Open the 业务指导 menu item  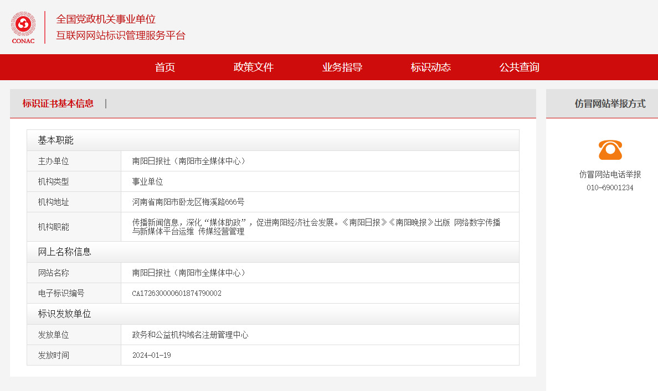click(x=342, y=67)
